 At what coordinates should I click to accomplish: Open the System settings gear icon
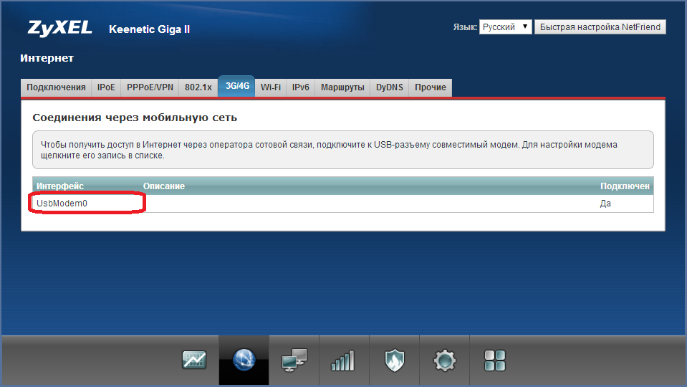[444, 360]
